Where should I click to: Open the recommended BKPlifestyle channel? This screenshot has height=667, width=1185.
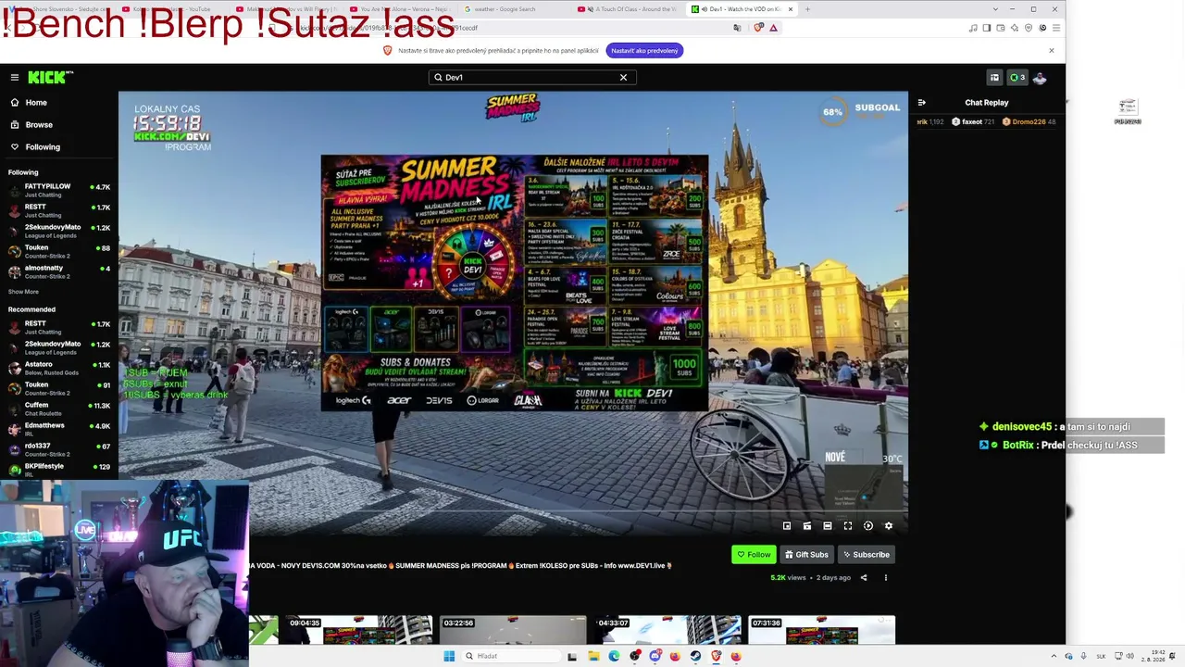pos(59,470)
